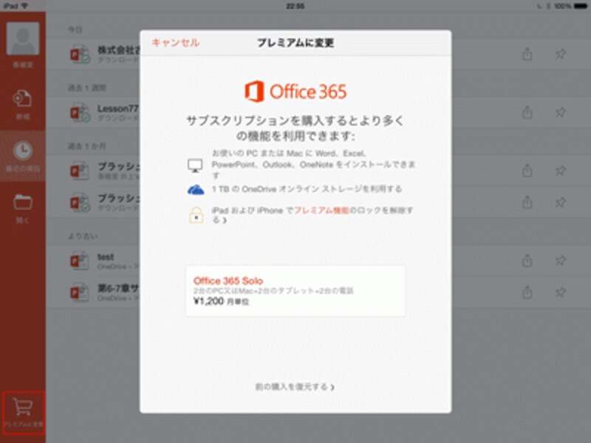
Task: Tap the OneDrive cloud icon in the dialog
Action: point(196,190)
